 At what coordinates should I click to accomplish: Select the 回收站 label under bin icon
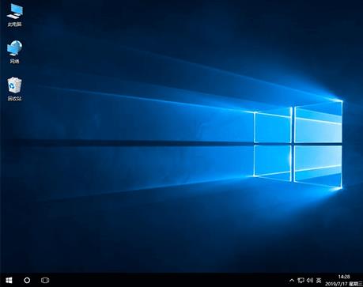(14, 99)
